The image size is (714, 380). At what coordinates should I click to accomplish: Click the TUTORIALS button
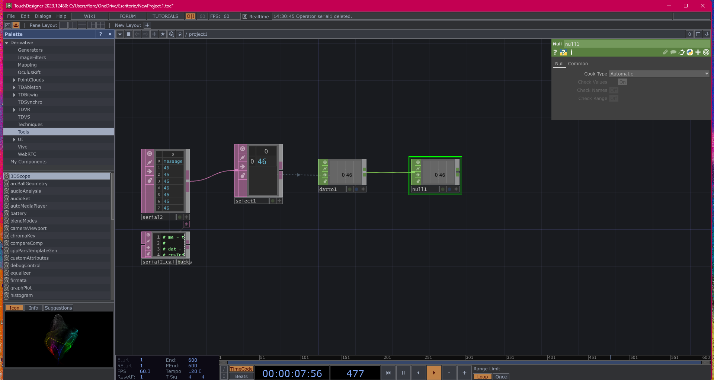[x=165, y=16]
